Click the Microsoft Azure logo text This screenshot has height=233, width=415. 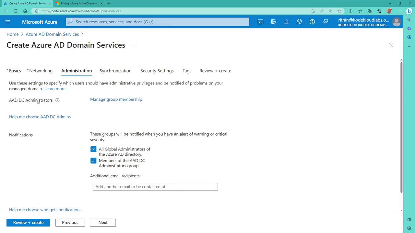coord(40,22)
